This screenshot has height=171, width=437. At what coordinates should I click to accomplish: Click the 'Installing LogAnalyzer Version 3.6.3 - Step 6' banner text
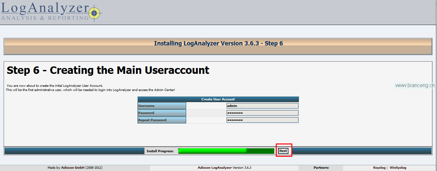[x=218, y=43]
